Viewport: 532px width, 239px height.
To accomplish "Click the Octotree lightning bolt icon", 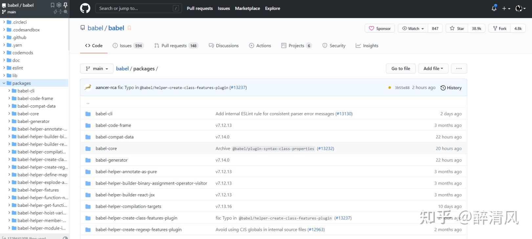I will point(55,12).
